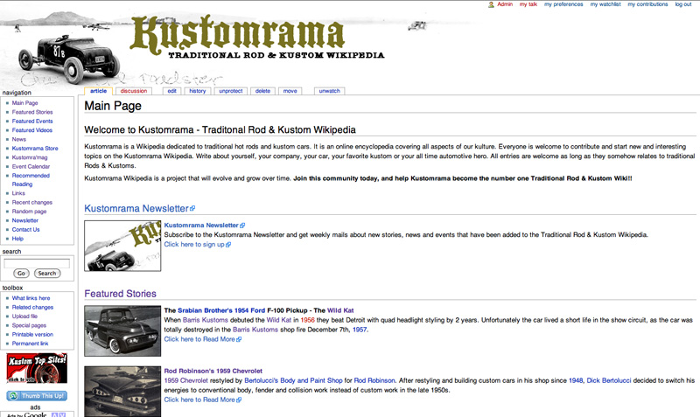Open the red 1956 link
The height and width of the screenshot is (417, 700).
308,320
